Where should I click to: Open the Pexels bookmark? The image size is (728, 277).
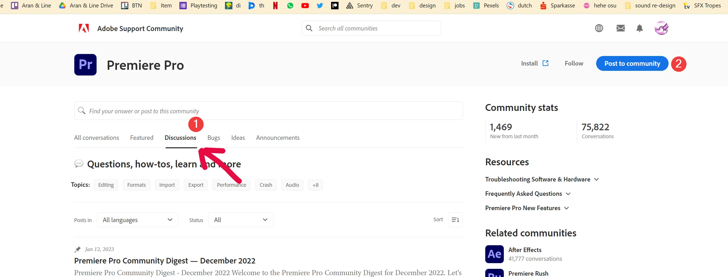point(486,5)
